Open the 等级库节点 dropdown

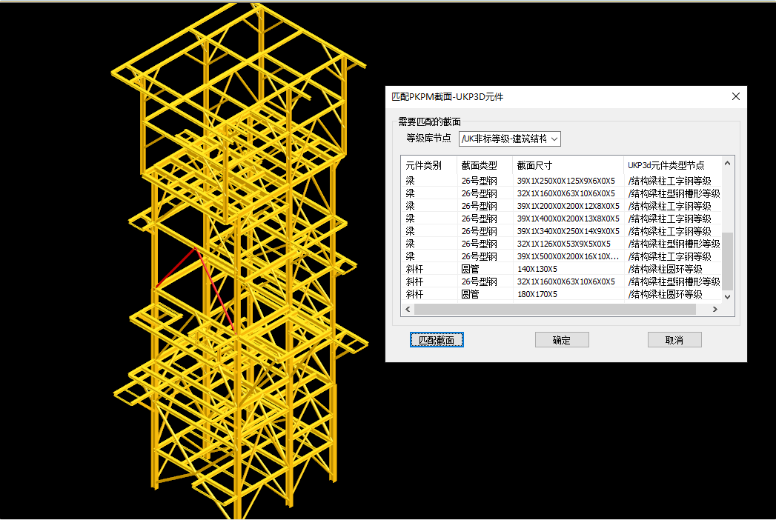point(510,139)
